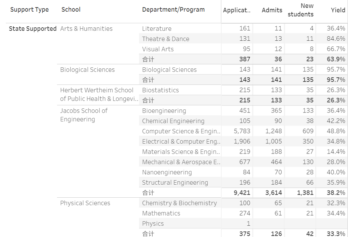Click the Support Type column header
Viewport: 348px width, 237px height.
[x=29, y=10]
